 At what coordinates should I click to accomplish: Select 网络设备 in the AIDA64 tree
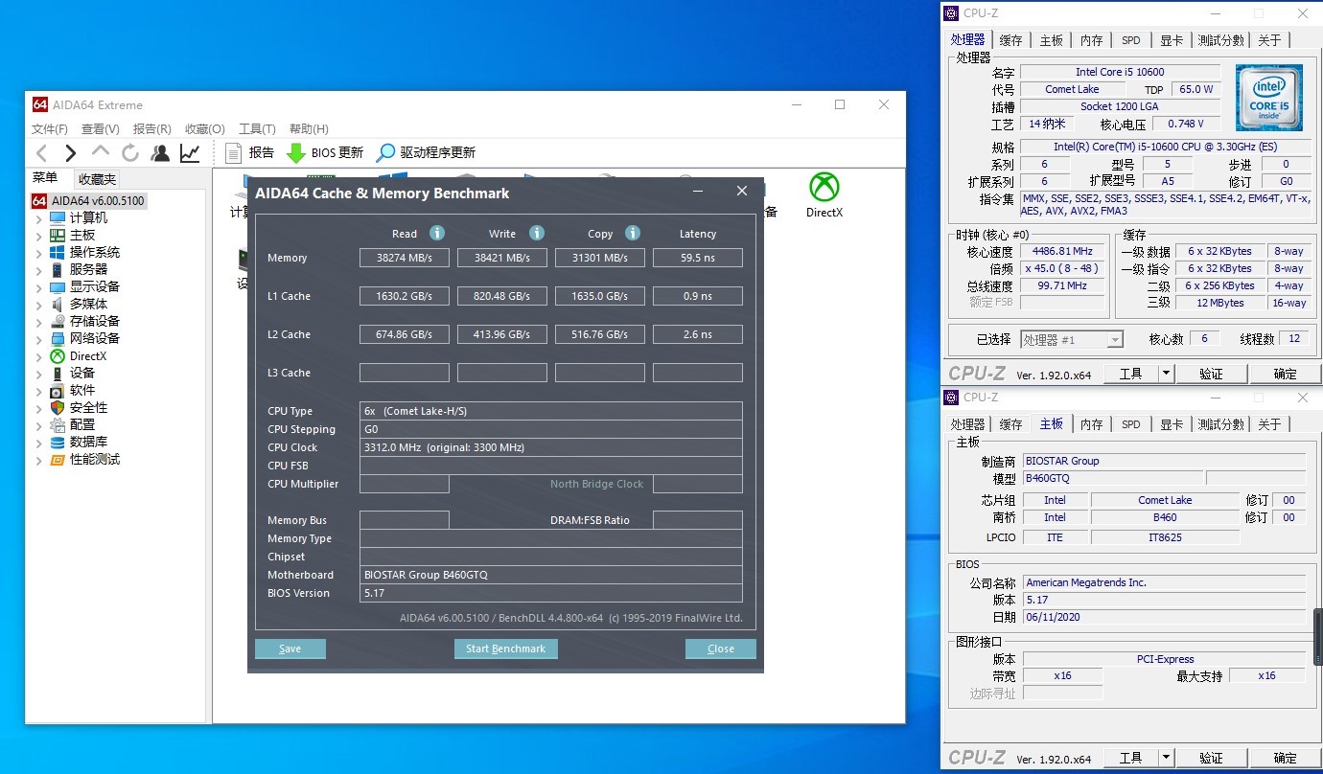point(94,338)
